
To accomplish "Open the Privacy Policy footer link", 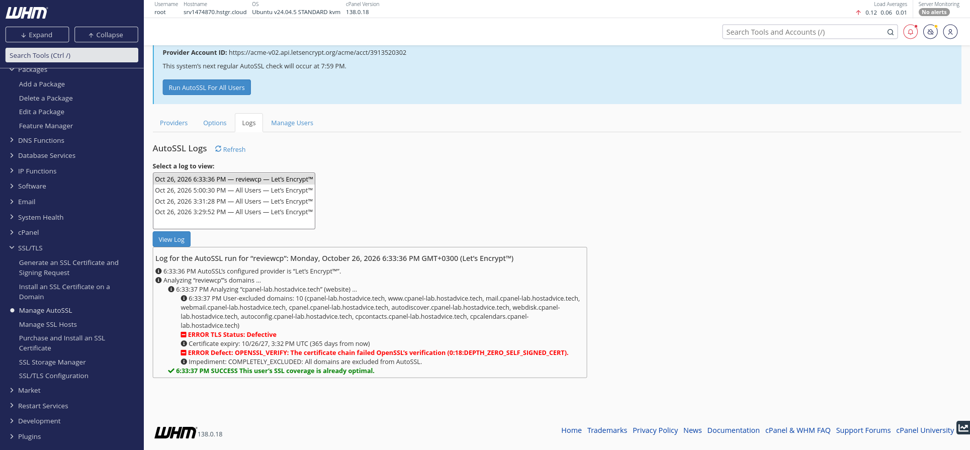I will point(655,430).
